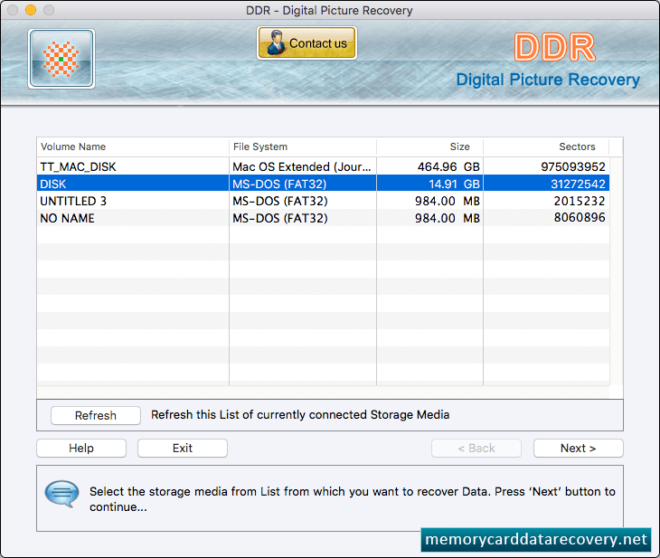
Task: Click the businessman icon on Contact us
Action: pos(275,43)
